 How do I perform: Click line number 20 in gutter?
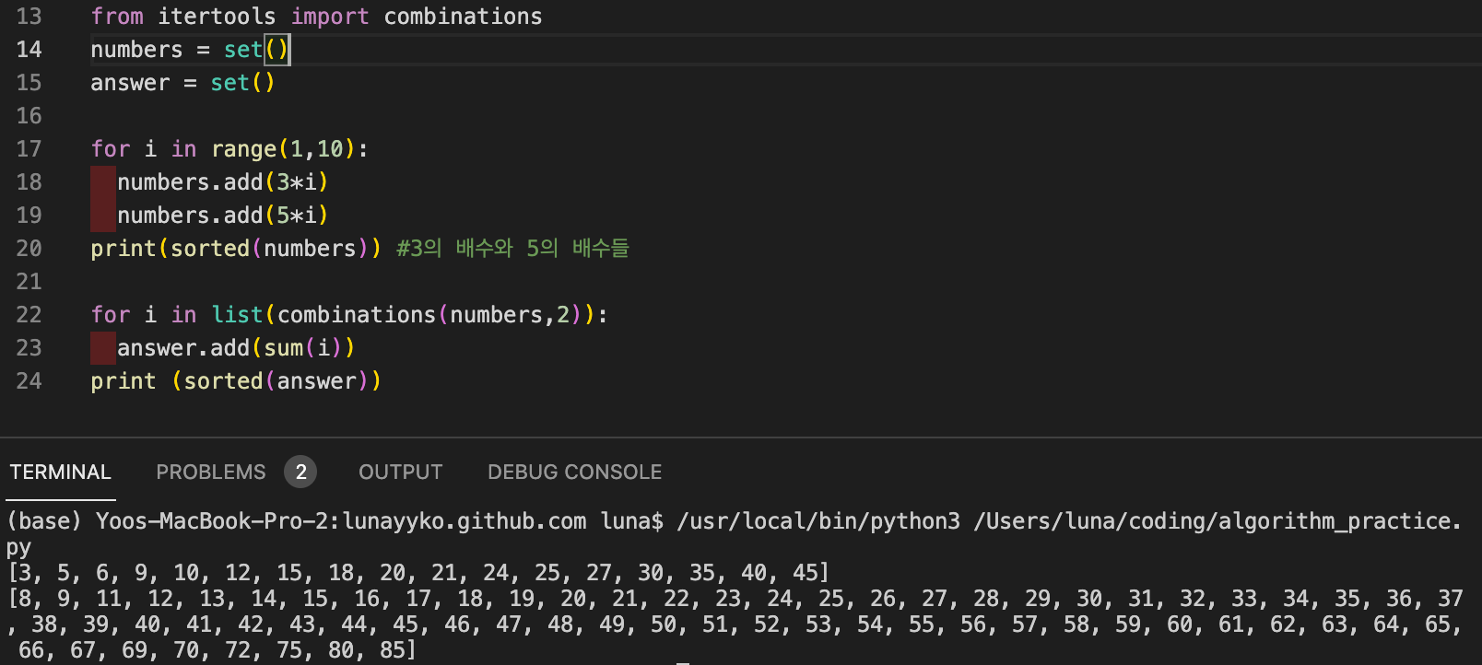29,249
